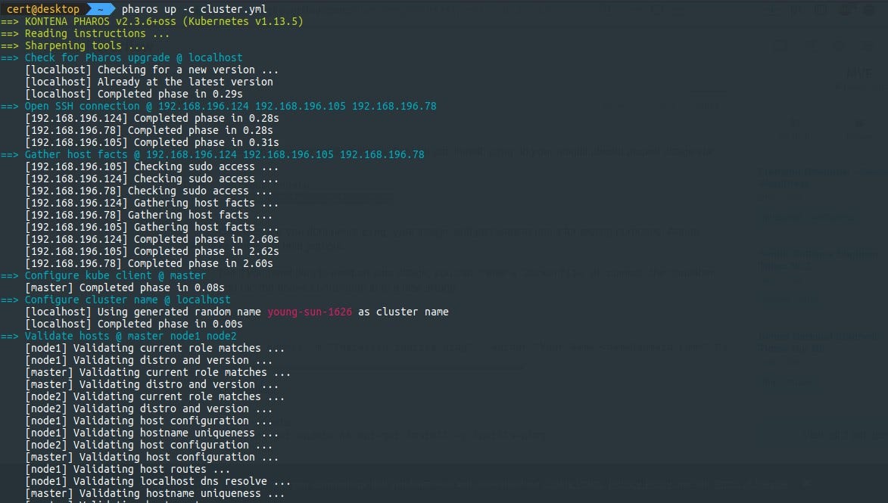
Task: Click '[node1] Validating host routes ...'
Action: [127, 469]
